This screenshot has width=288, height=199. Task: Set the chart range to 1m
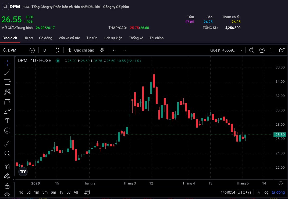click(x=37, y=192)
